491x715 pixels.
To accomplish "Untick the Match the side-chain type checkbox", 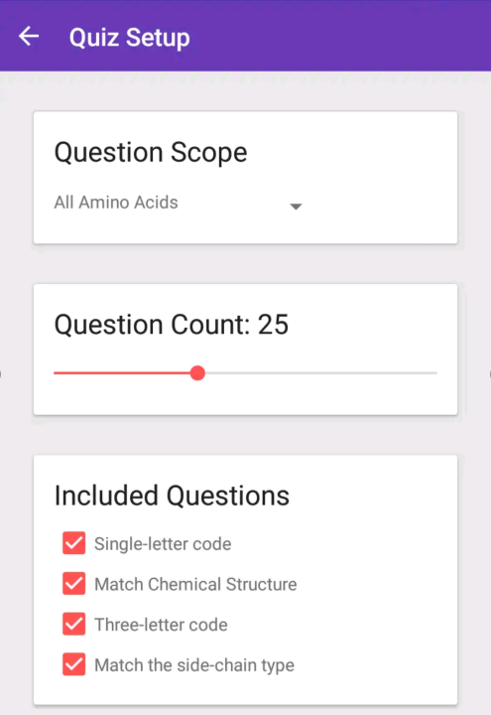I will coord(73,664).
